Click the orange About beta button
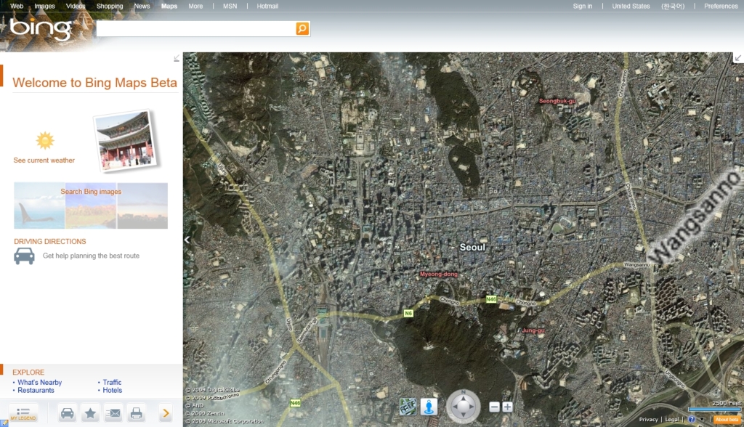 click(x=727, y=420)
